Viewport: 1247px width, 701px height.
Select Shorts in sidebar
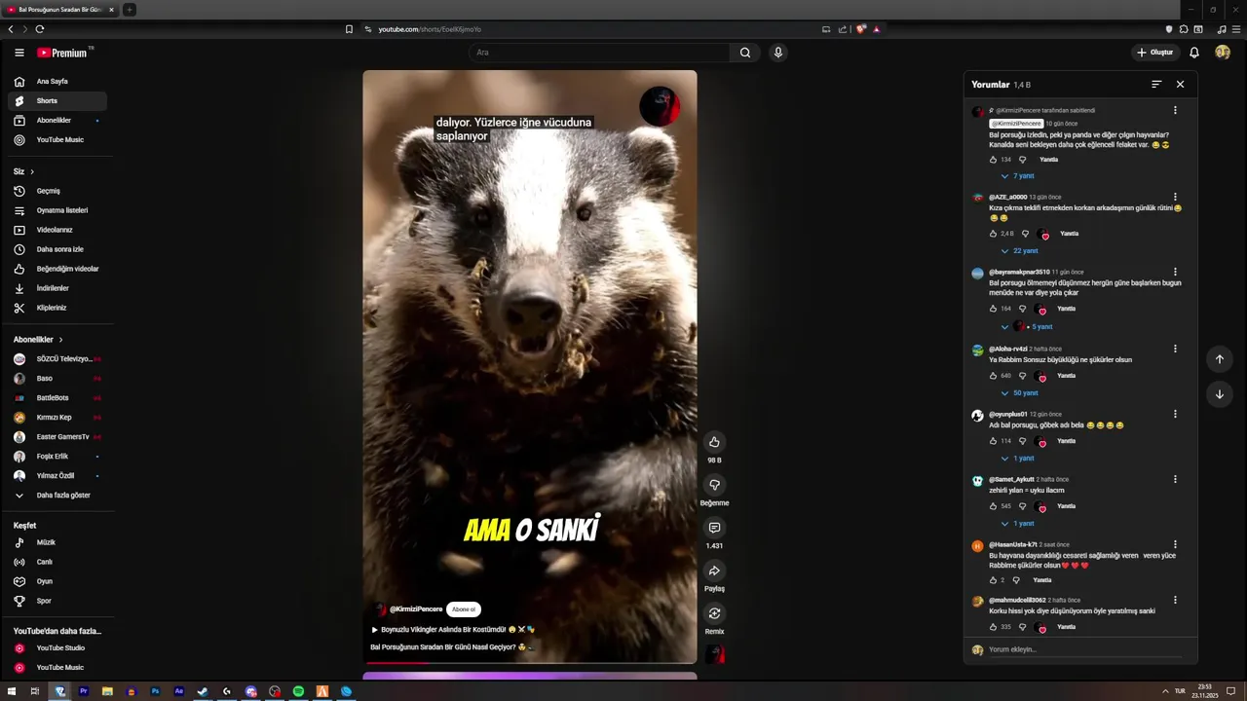[57, 101]
